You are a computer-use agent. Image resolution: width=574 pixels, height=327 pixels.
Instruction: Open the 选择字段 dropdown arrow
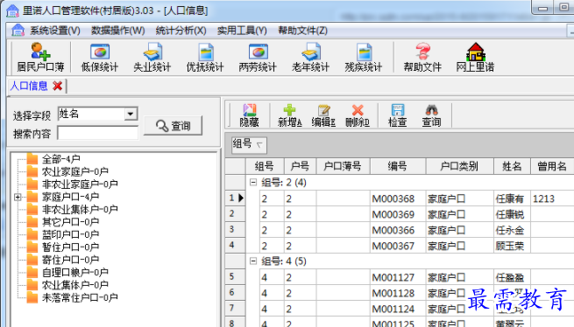[x=130, y=114]
